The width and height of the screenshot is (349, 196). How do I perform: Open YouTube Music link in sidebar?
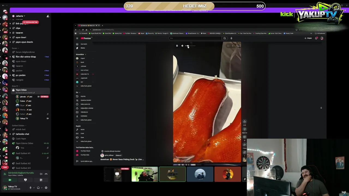point(85,151)
